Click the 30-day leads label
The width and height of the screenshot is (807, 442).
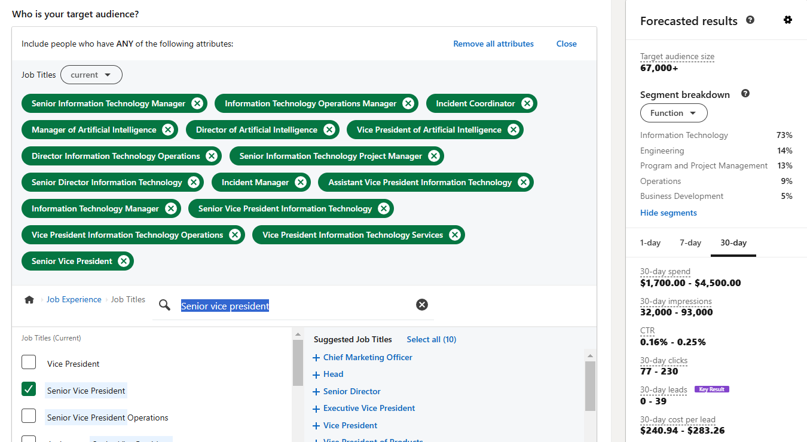click(664, 390)
